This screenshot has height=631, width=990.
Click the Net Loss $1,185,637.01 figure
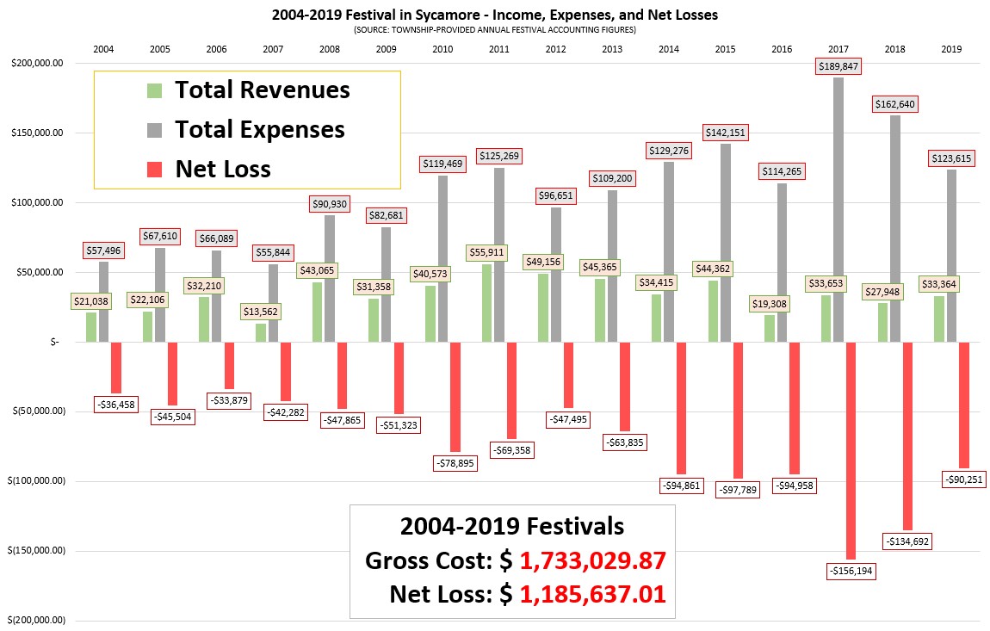click(592, 594)
